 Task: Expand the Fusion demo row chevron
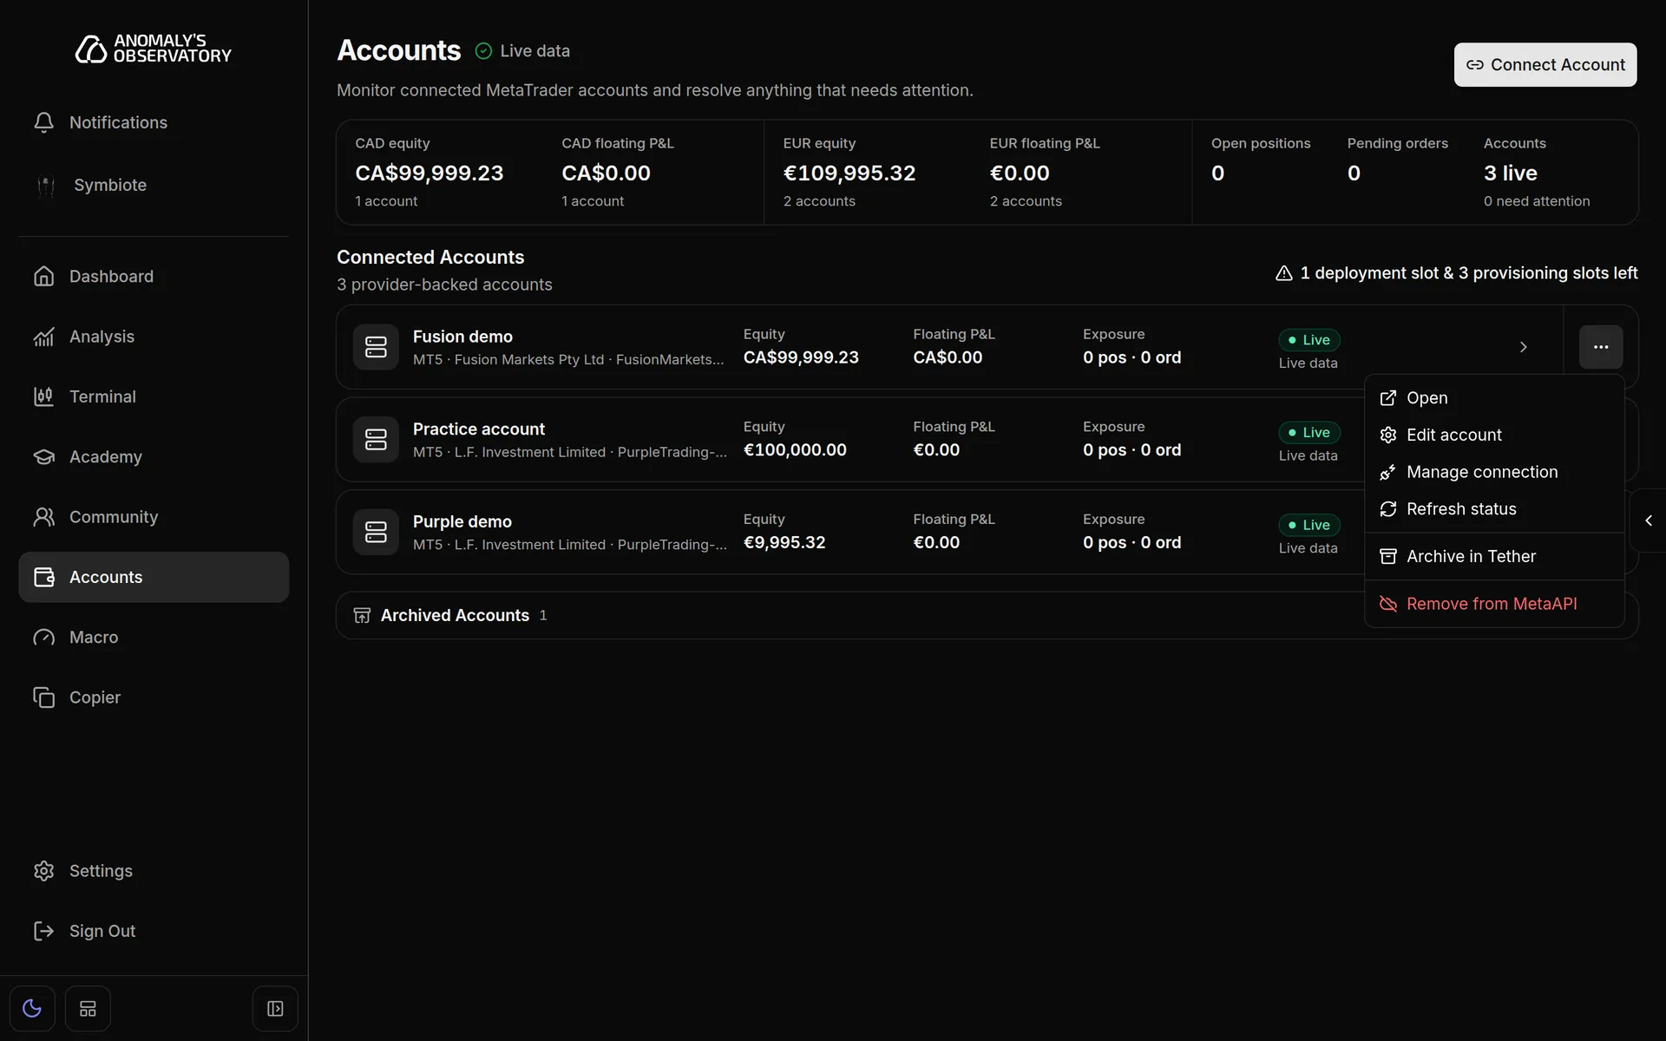click(x=1523, y=347)
